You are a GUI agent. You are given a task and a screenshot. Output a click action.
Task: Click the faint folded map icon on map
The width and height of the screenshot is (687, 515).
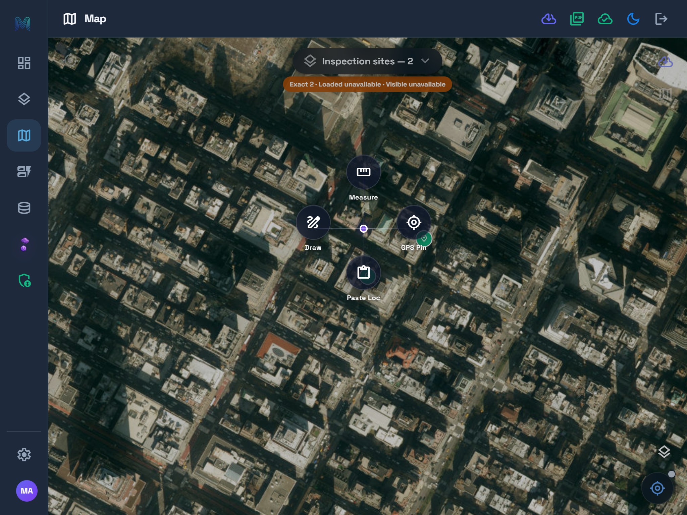point(666,94)
